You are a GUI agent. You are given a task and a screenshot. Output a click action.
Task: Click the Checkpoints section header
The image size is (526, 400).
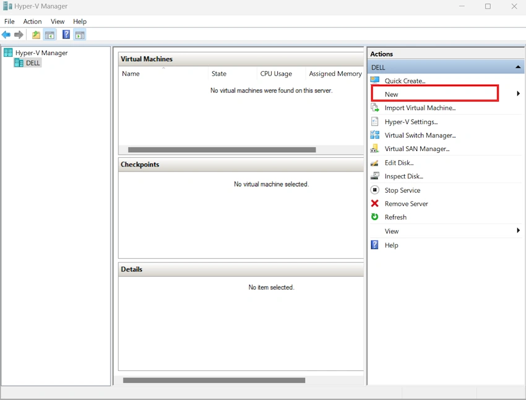pos(241,165)
